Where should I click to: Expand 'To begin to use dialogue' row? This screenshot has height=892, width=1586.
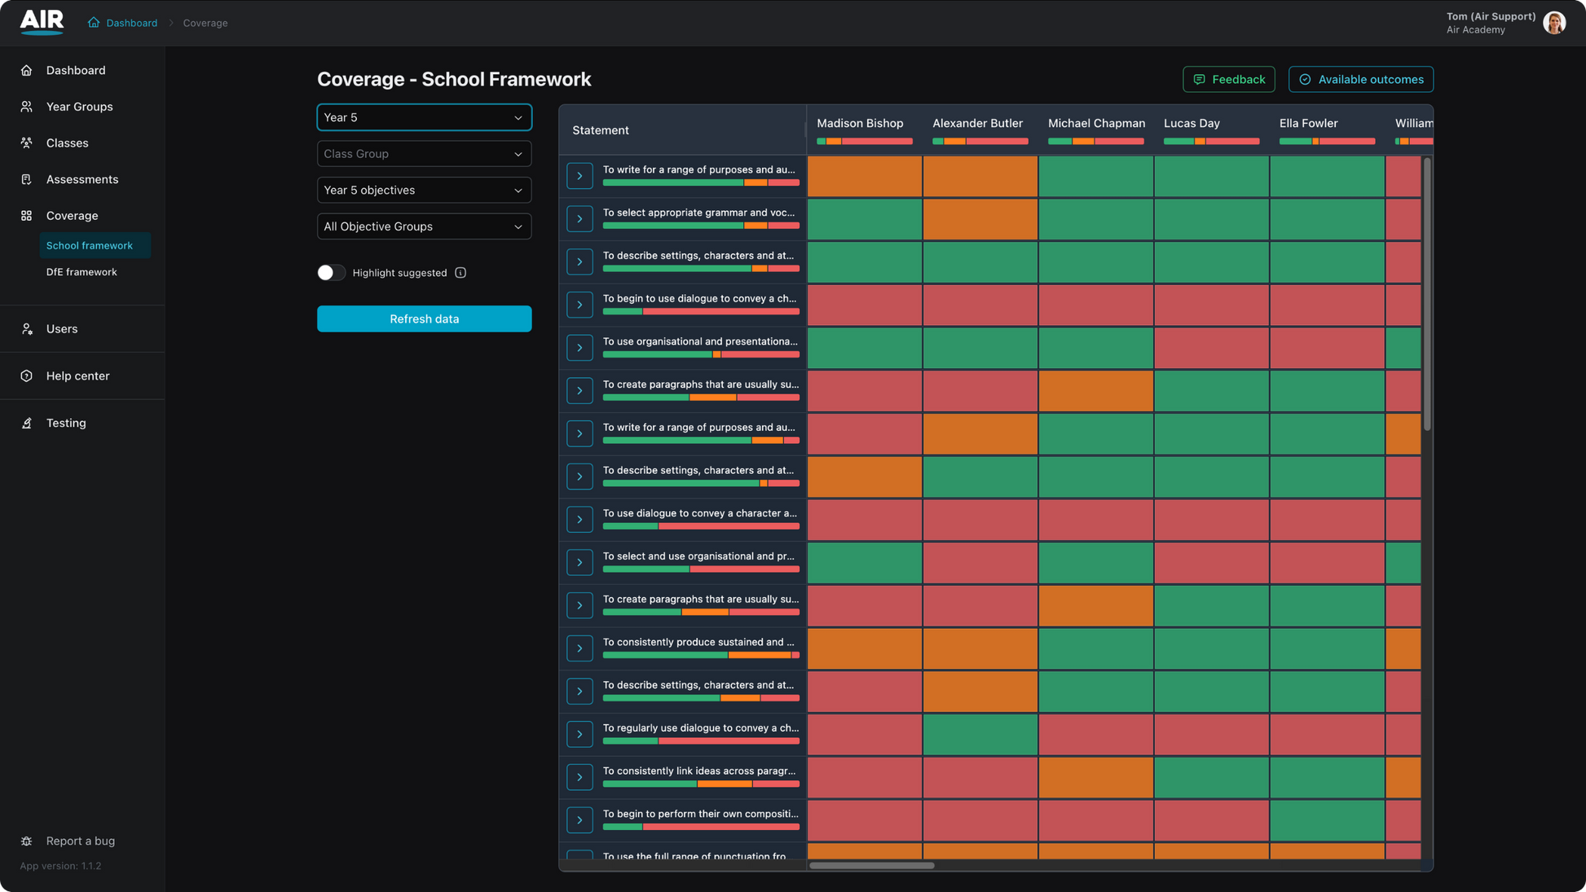[579, 305]
